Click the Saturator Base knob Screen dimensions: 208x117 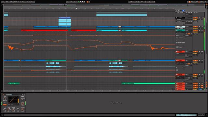pos(5,110)
